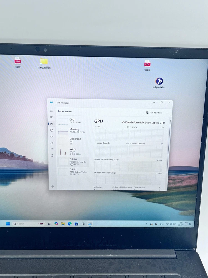This screenshot has width=208, height=278.
Task: Expand the Copy graph engine dropdown
Action: (131, 127)
